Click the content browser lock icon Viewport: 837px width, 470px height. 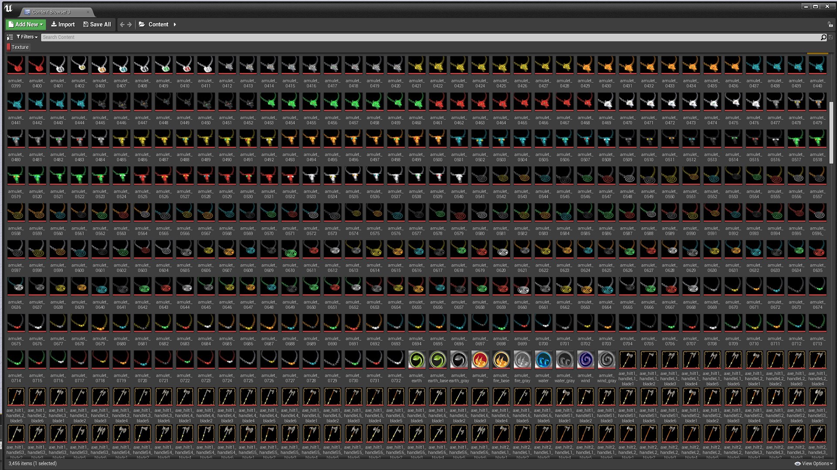(x=830, y=25)
